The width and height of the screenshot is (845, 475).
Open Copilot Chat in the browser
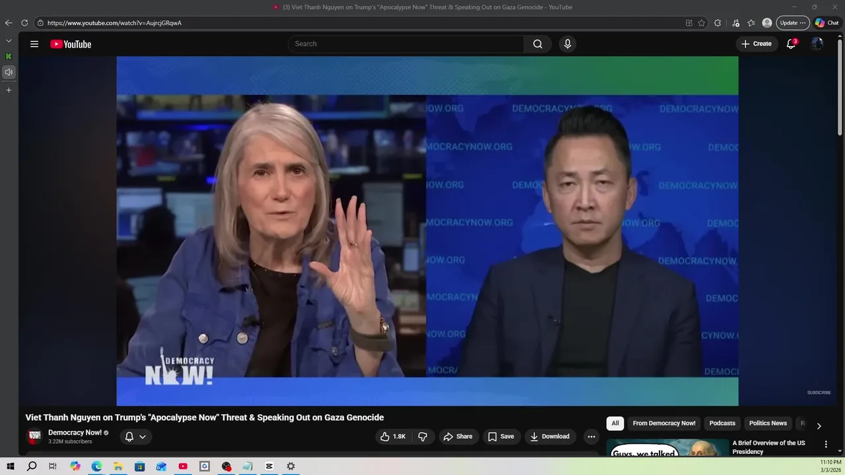[827, 22]
